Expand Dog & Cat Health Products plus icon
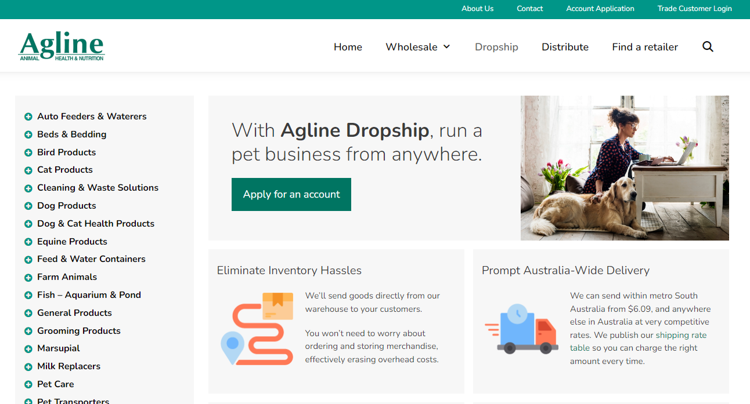Screen dimensions: 750x404 (28, 224)
